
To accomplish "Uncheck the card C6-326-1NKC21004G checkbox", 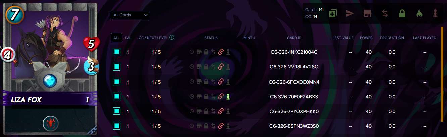I will (x=116, y=52).
